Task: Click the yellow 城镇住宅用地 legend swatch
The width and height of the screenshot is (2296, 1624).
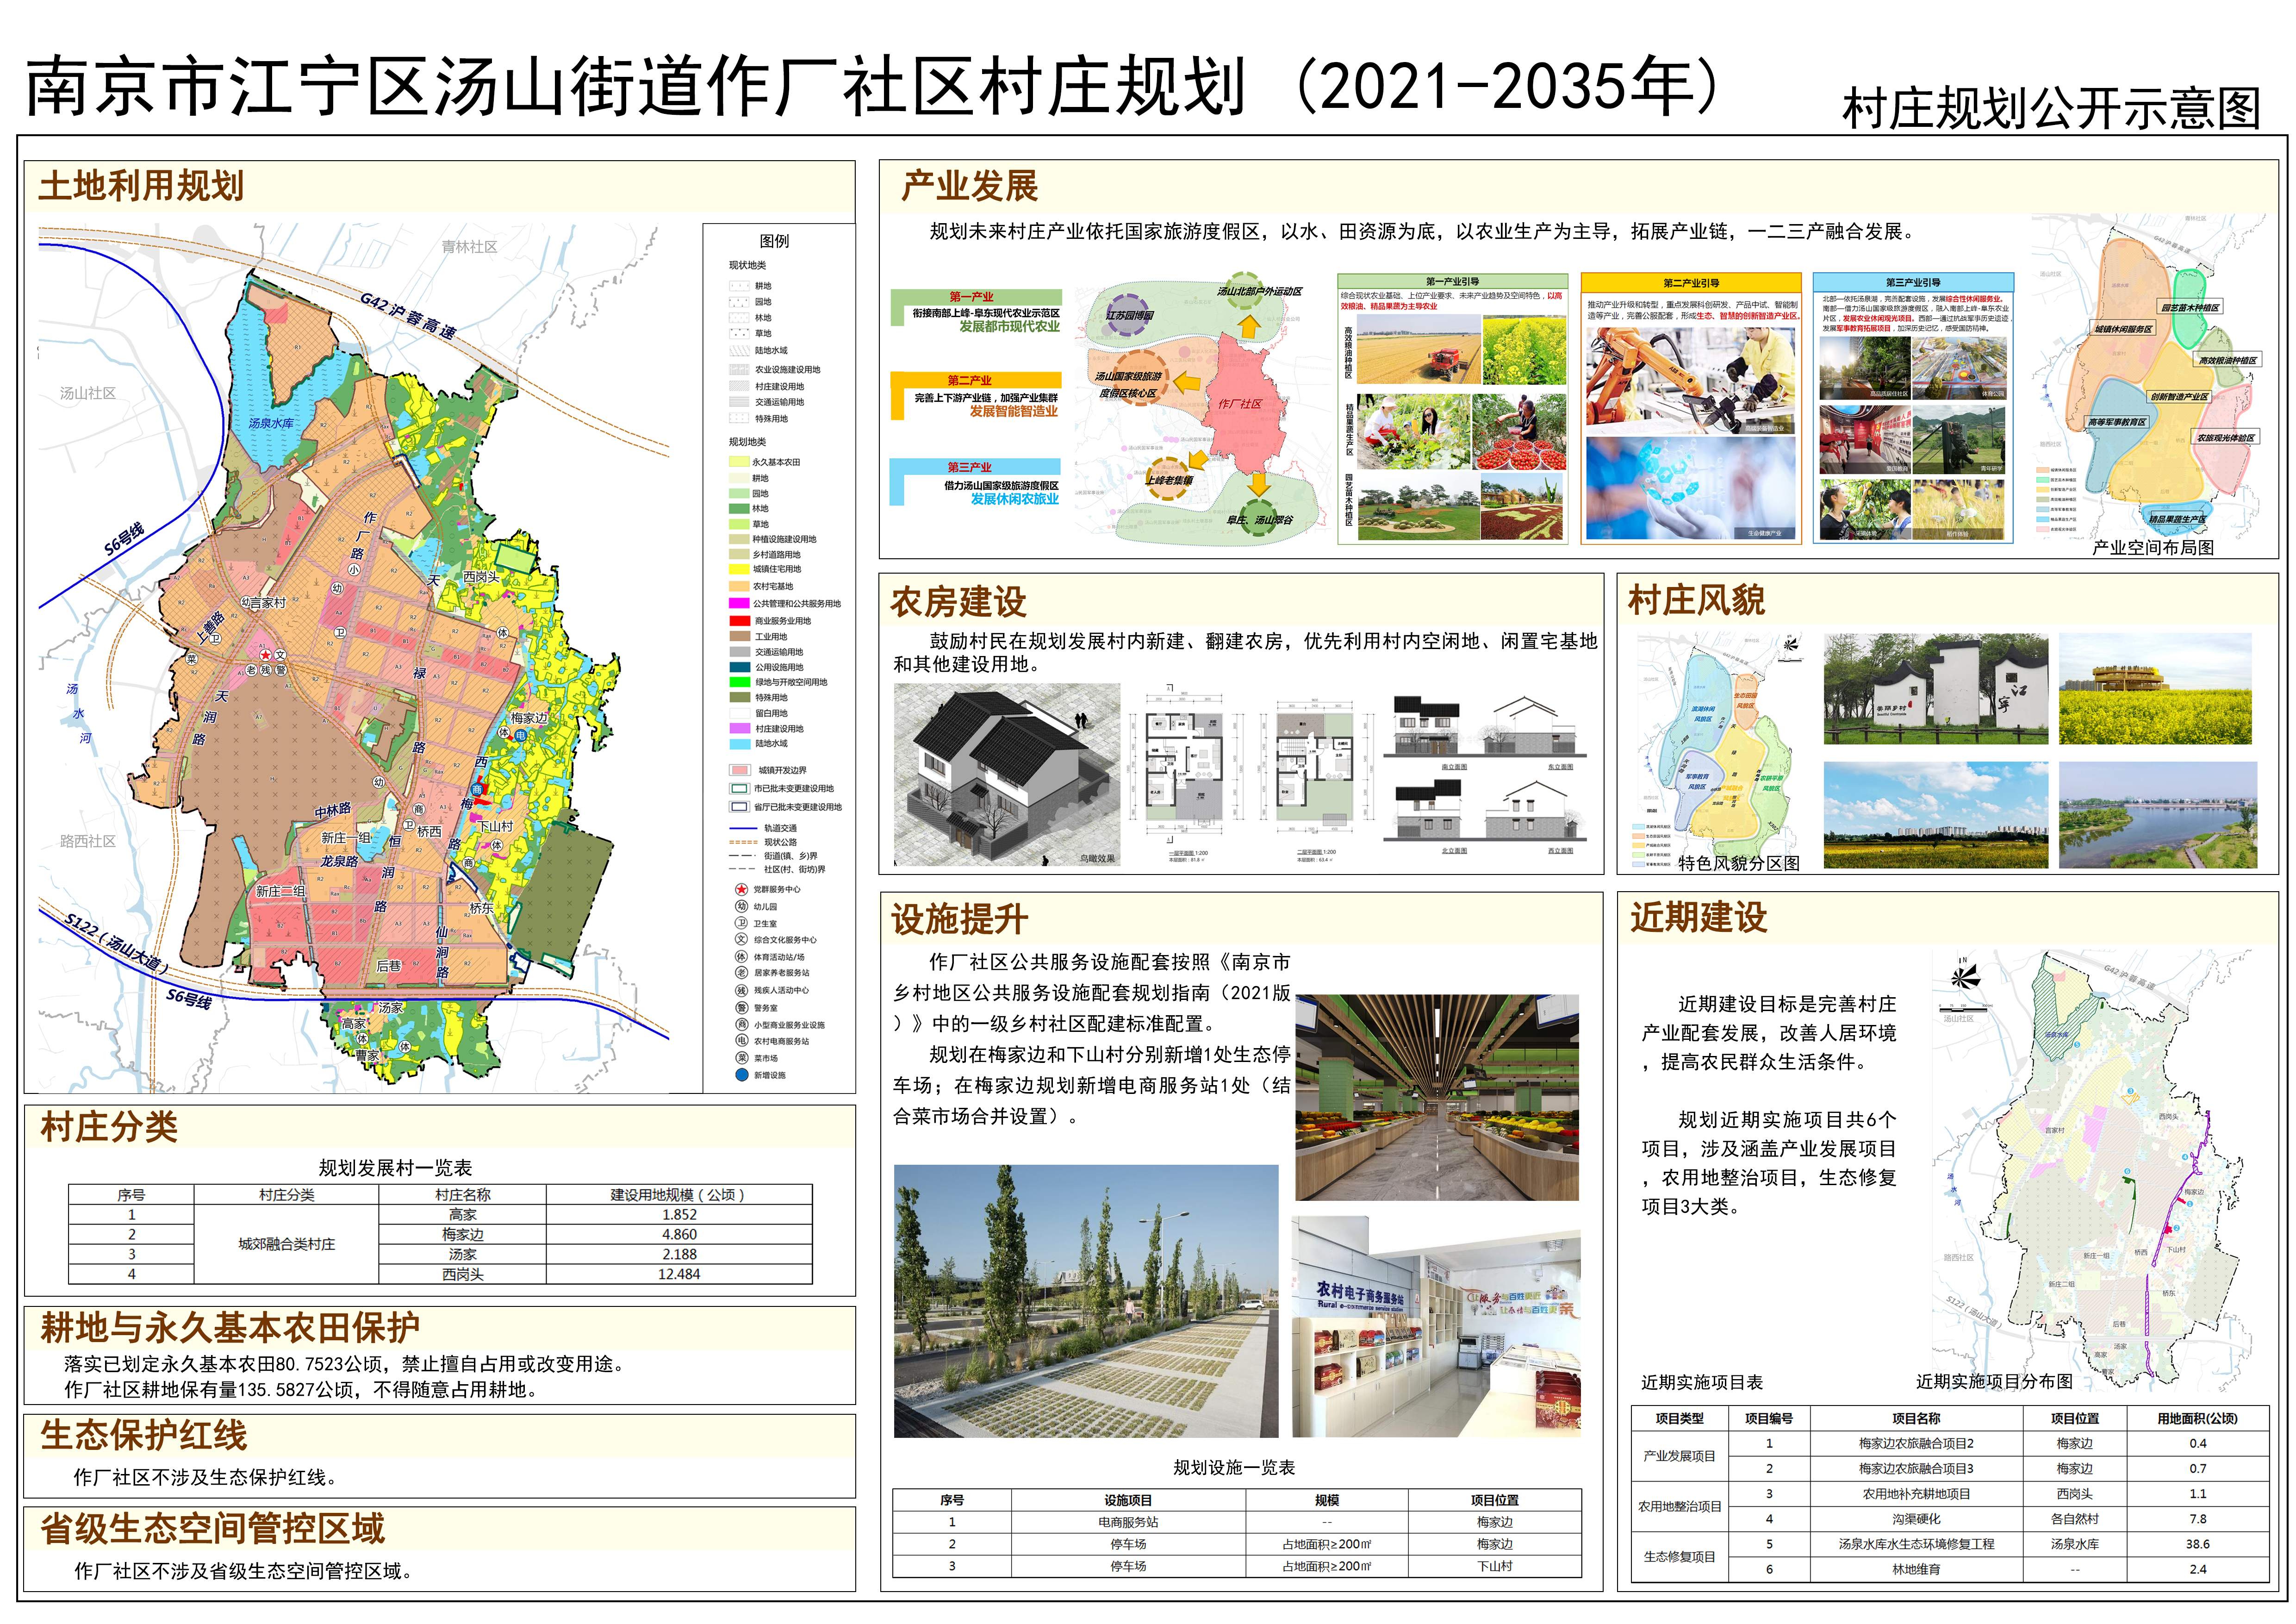Action: coord(739,570)
